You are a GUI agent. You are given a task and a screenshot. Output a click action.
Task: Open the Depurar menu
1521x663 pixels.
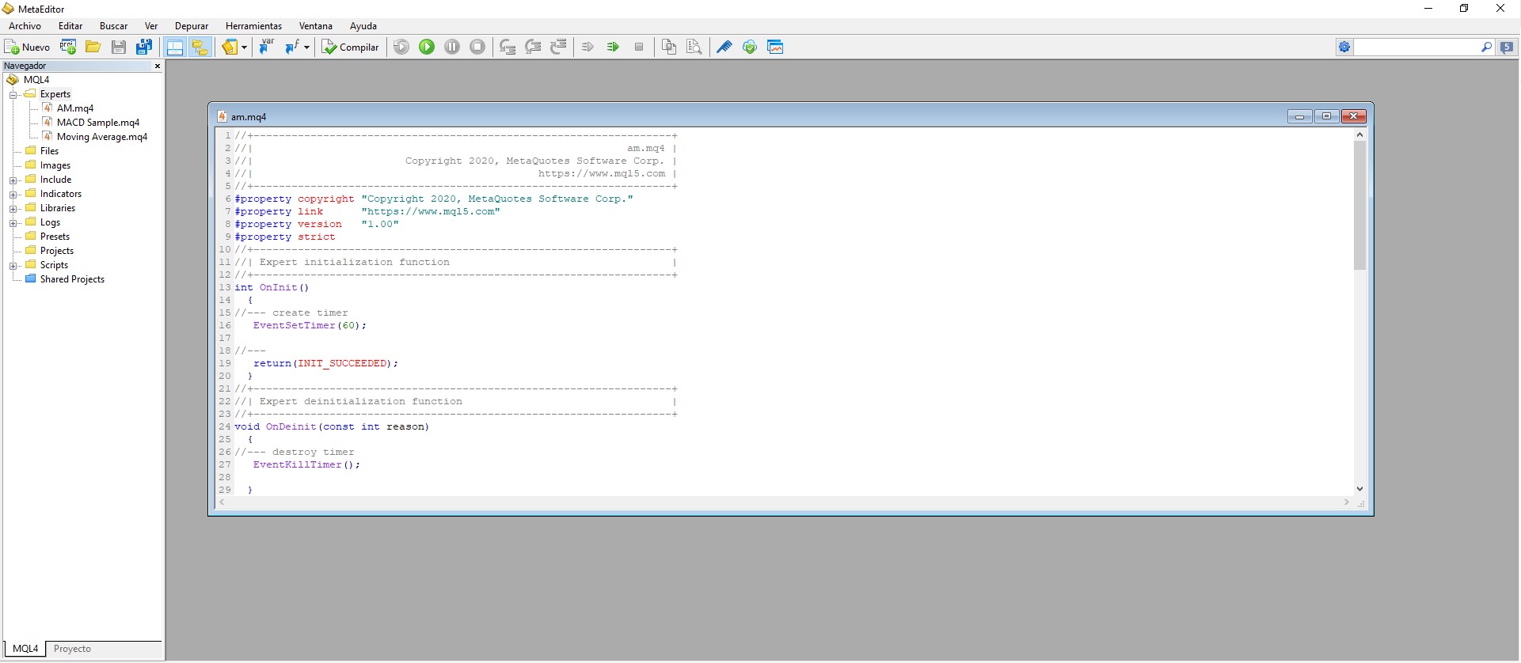coord(192,26)
